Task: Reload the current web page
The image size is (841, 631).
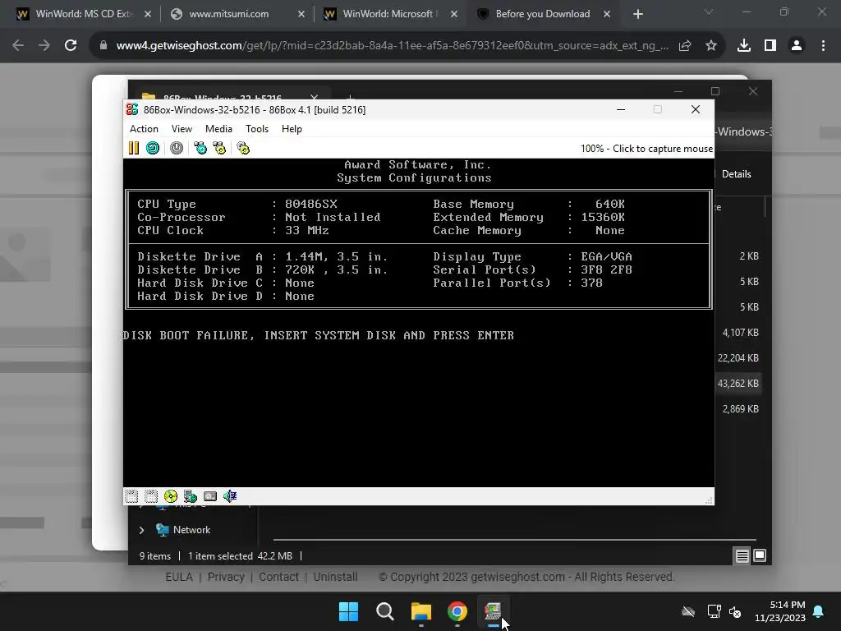Action: tap(71, 46)
